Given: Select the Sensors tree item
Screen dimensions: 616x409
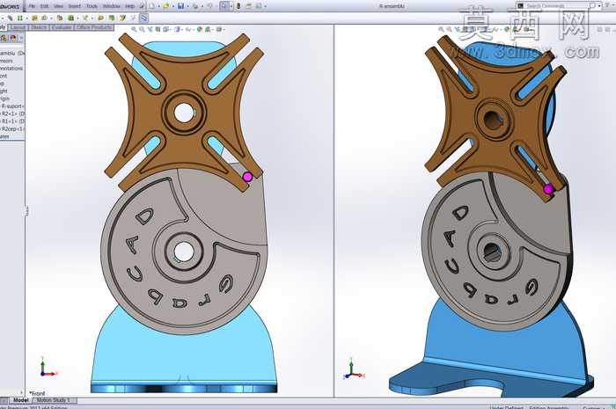Looking at the screenshot, I should tap(6, 61).
